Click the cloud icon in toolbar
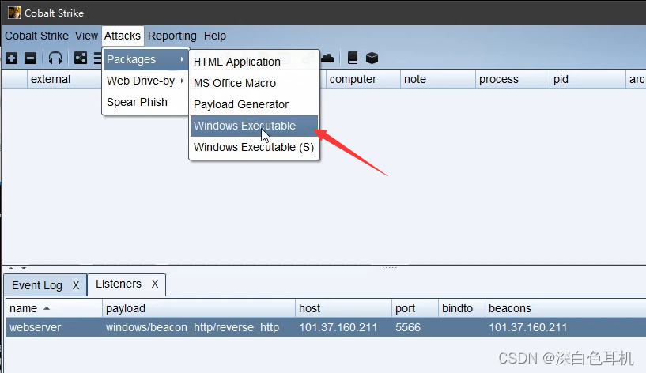 [327, 58]
